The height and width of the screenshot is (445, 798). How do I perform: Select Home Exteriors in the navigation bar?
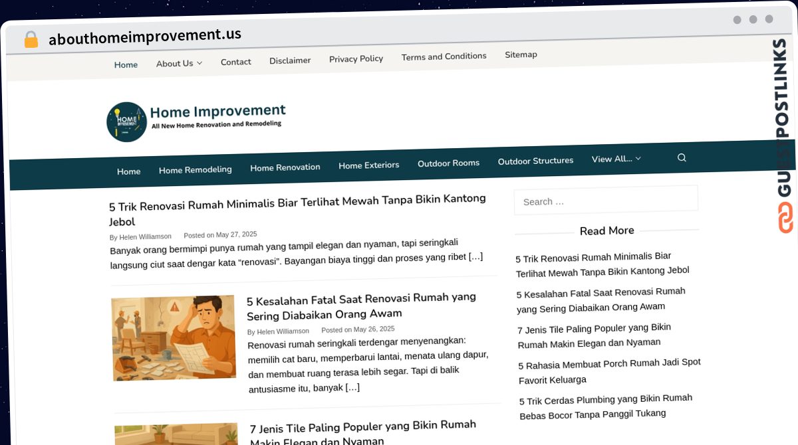(x=368, y=165)
